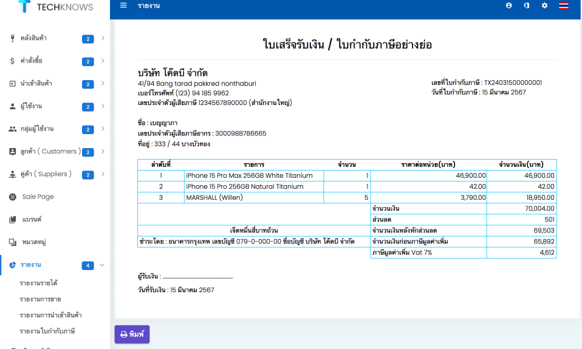Click the ส่วนลด 501 value
Viewport: 582px width, 349px height.
tap(521, 220)
